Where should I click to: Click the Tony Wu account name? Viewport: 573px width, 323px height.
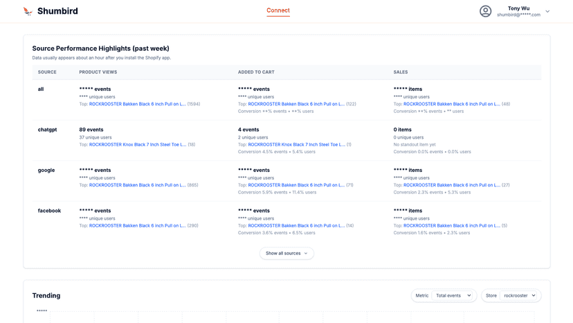point(518,8)
